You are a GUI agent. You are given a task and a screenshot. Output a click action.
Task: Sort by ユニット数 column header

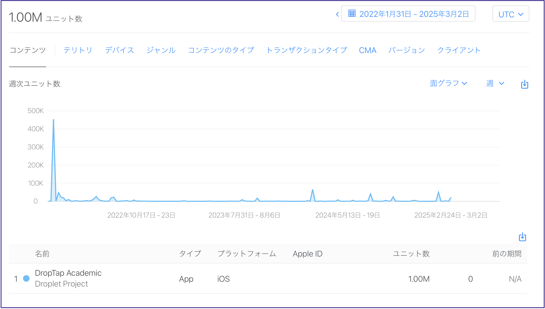(411, 254)
